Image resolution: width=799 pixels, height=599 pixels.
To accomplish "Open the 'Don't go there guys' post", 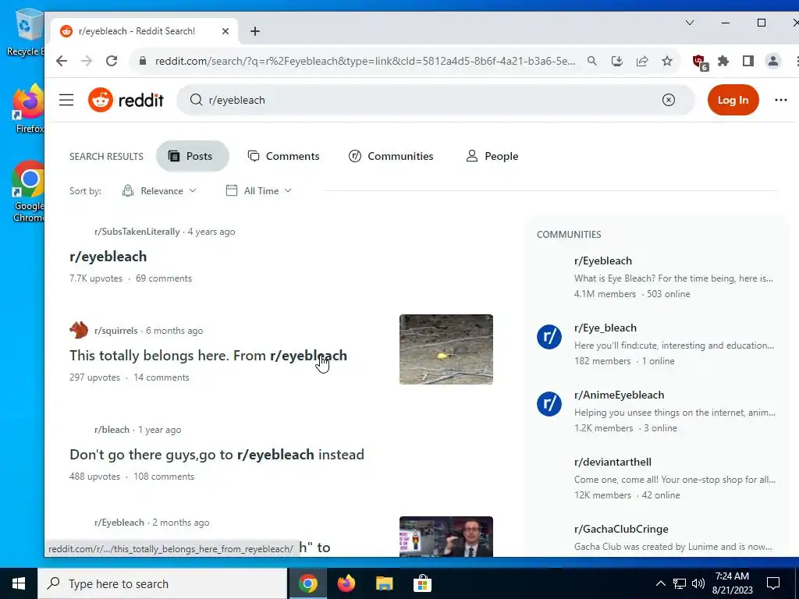I will tap(217, 455).
